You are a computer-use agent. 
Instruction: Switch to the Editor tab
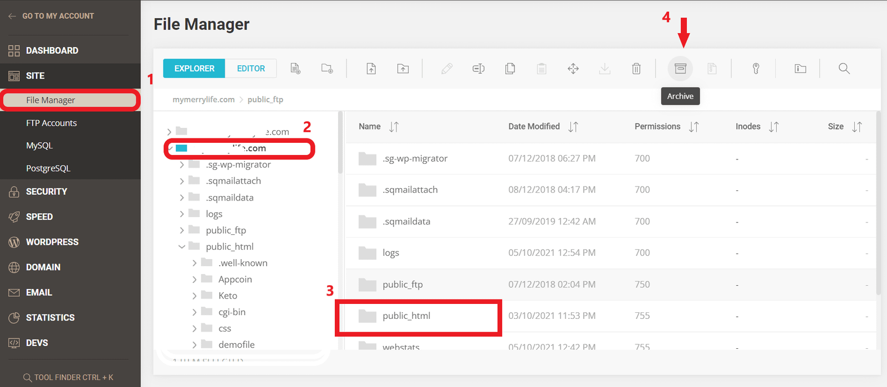click(x=251, y=69)
